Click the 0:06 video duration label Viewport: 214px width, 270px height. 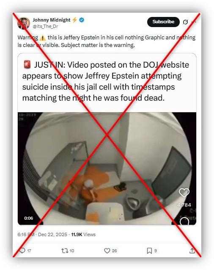(29, 218)
